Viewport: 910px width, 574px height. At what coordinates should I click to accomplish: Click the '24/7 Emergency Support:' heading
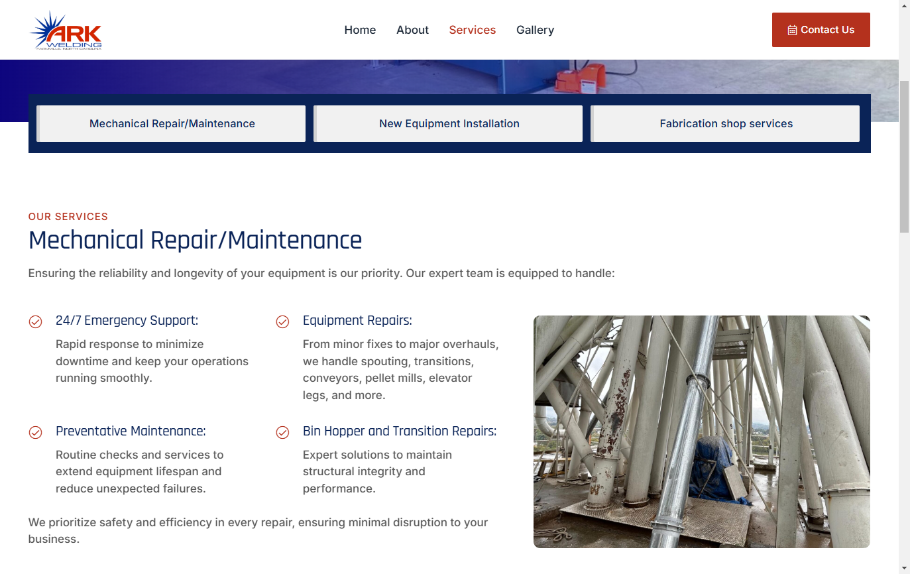click(x=127, y=321)
